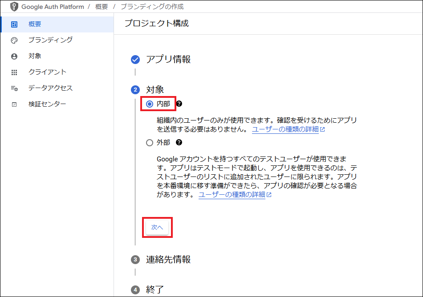Screen dimensions: 423x297
Task: Click the Google Auth Platform shield logo
Action: tap(15, 7)
